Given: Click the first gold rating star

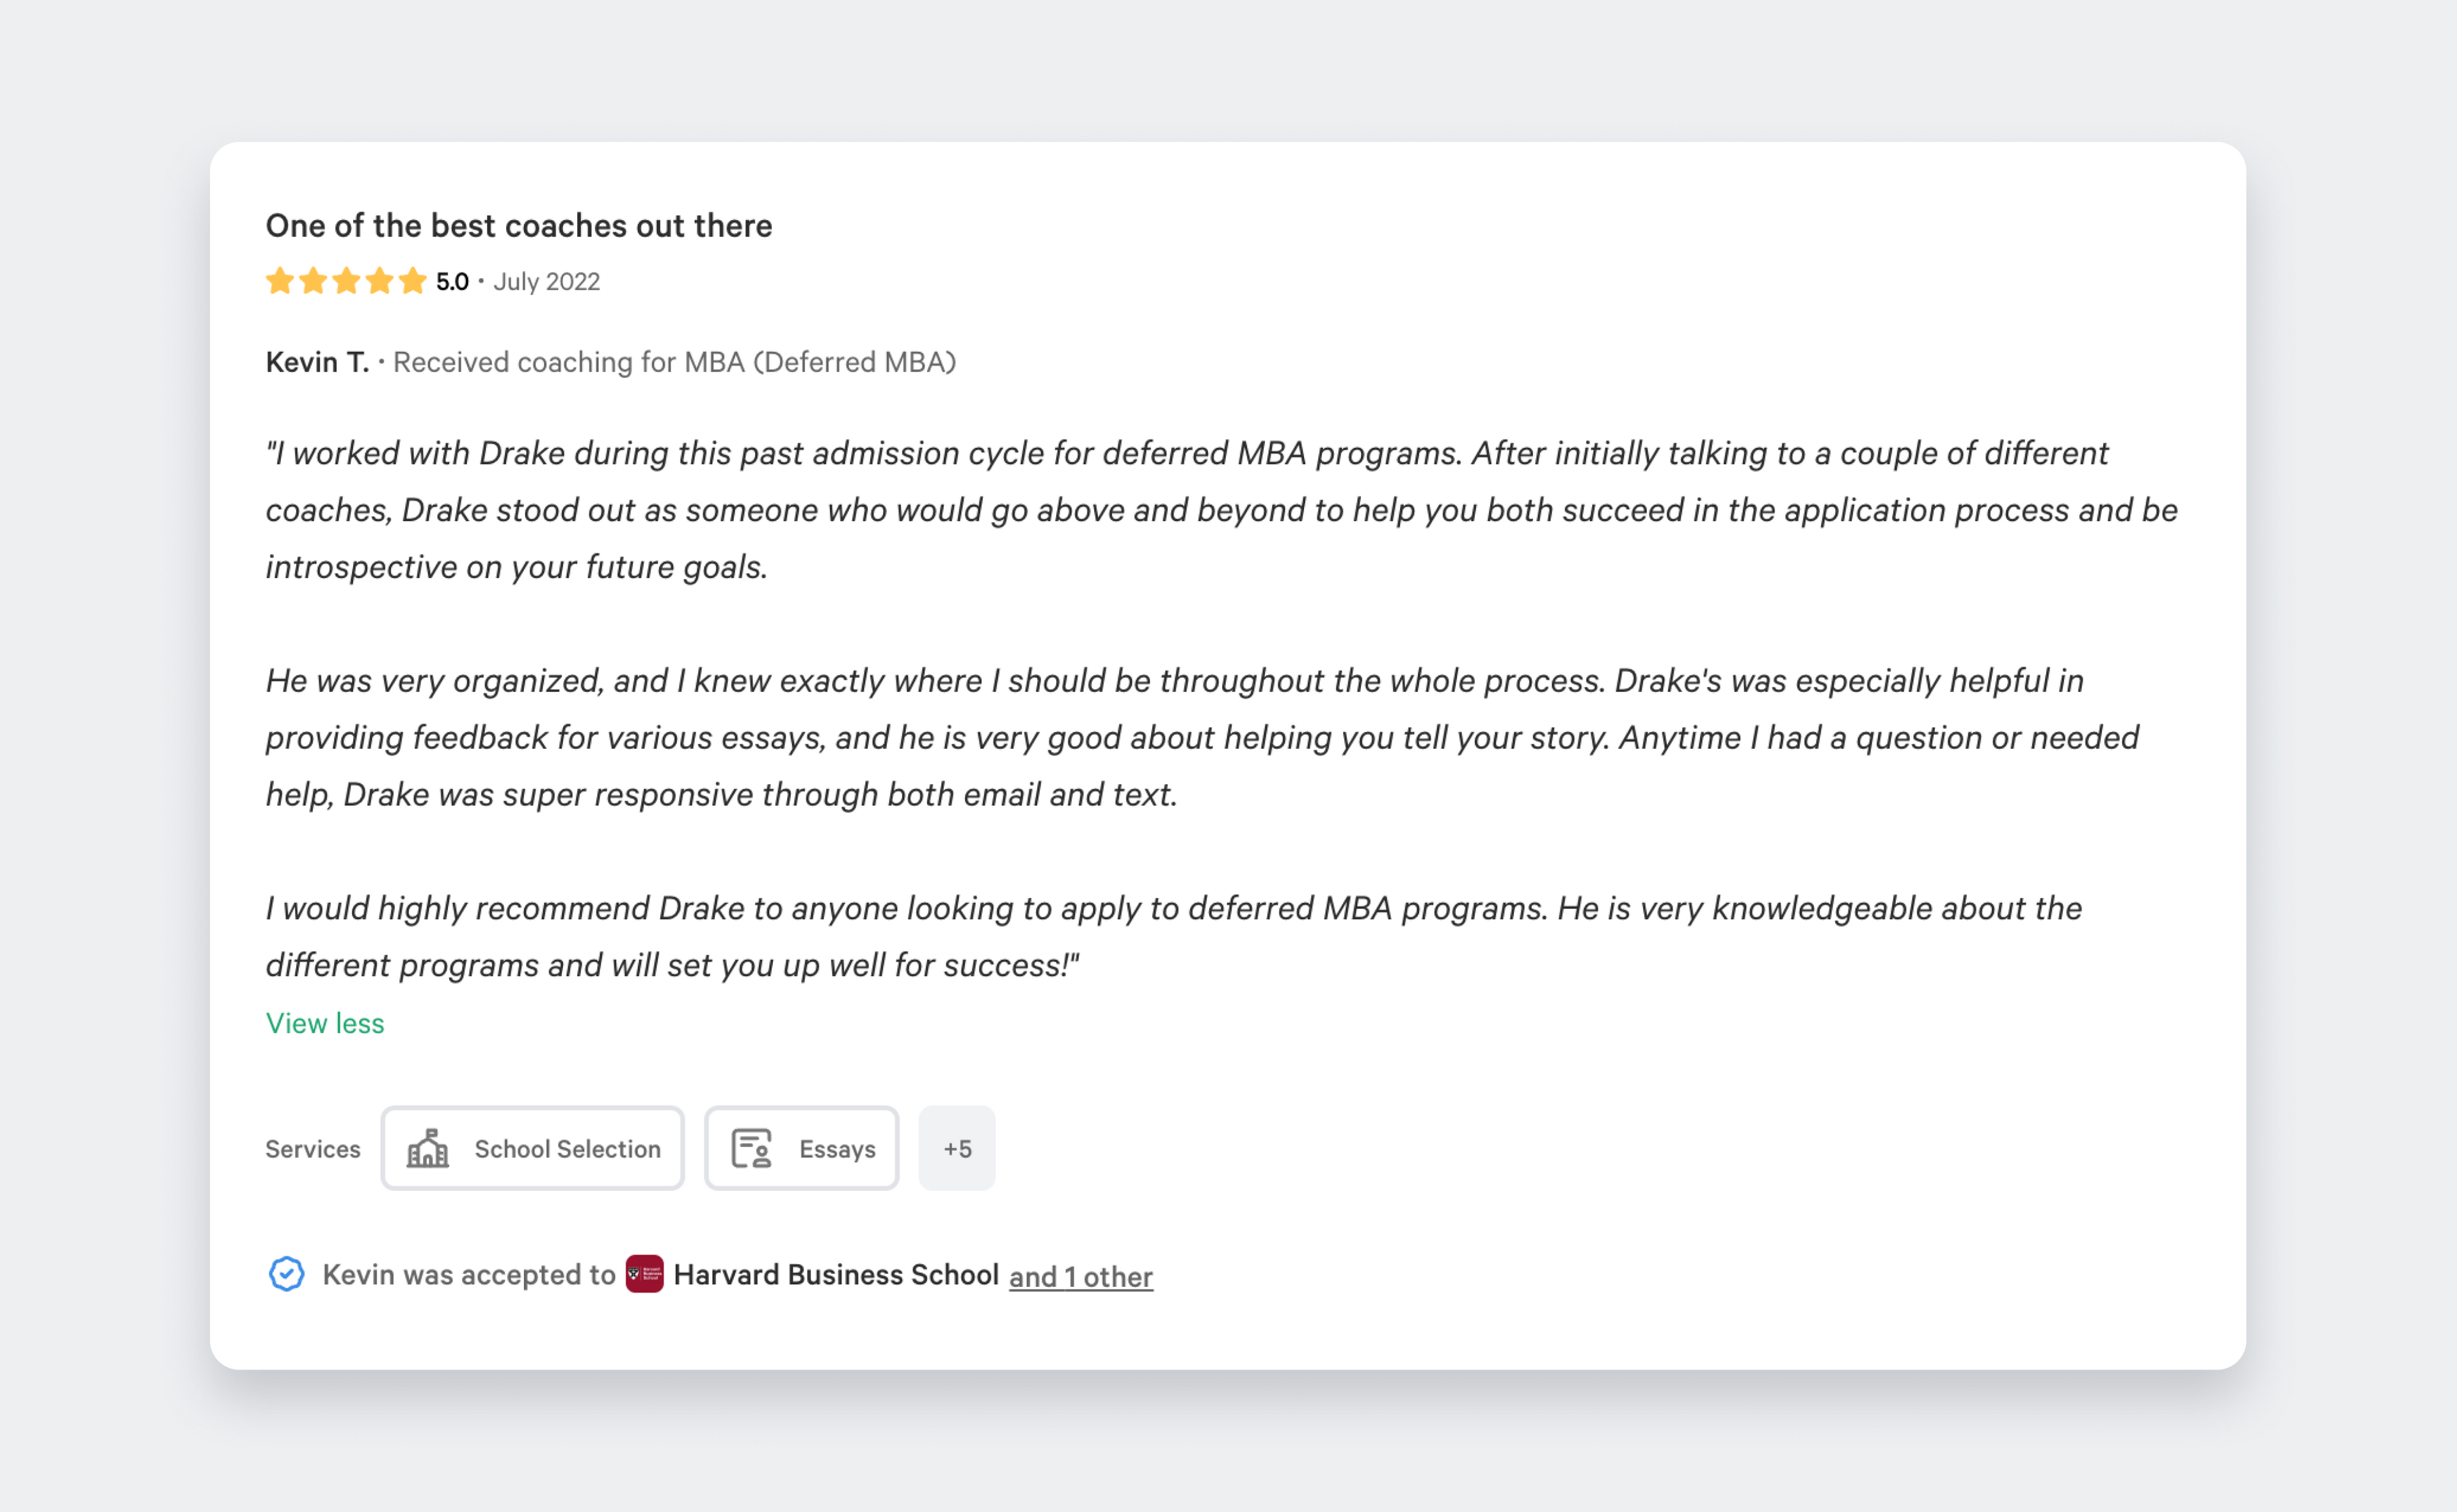Looking at the screenshot, I should 280,281.
